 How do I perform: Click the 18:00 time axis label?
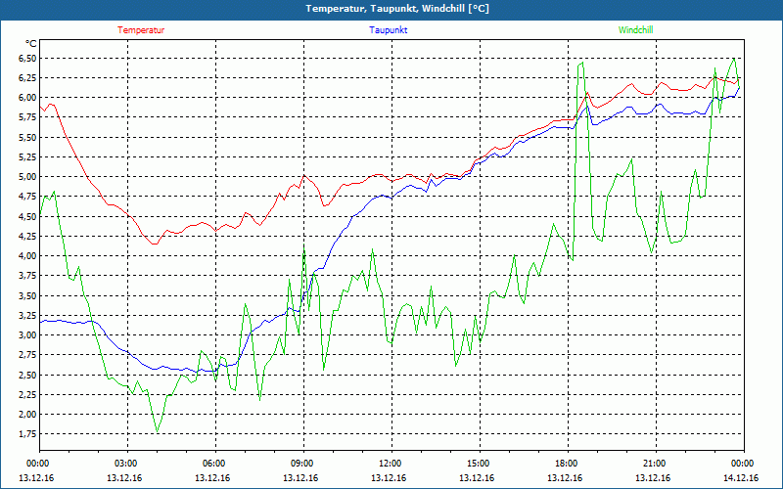coord(568,464)
